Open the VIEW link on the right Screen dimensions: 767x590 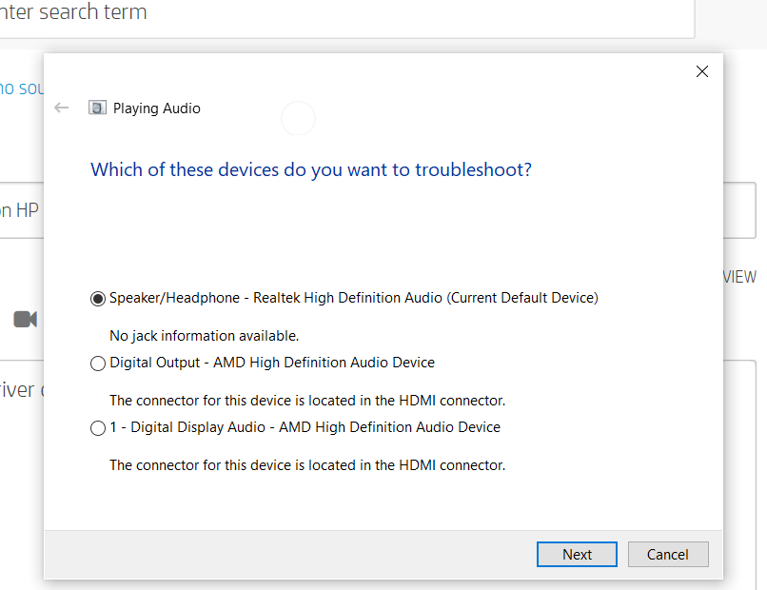click(x=737, y=277)
